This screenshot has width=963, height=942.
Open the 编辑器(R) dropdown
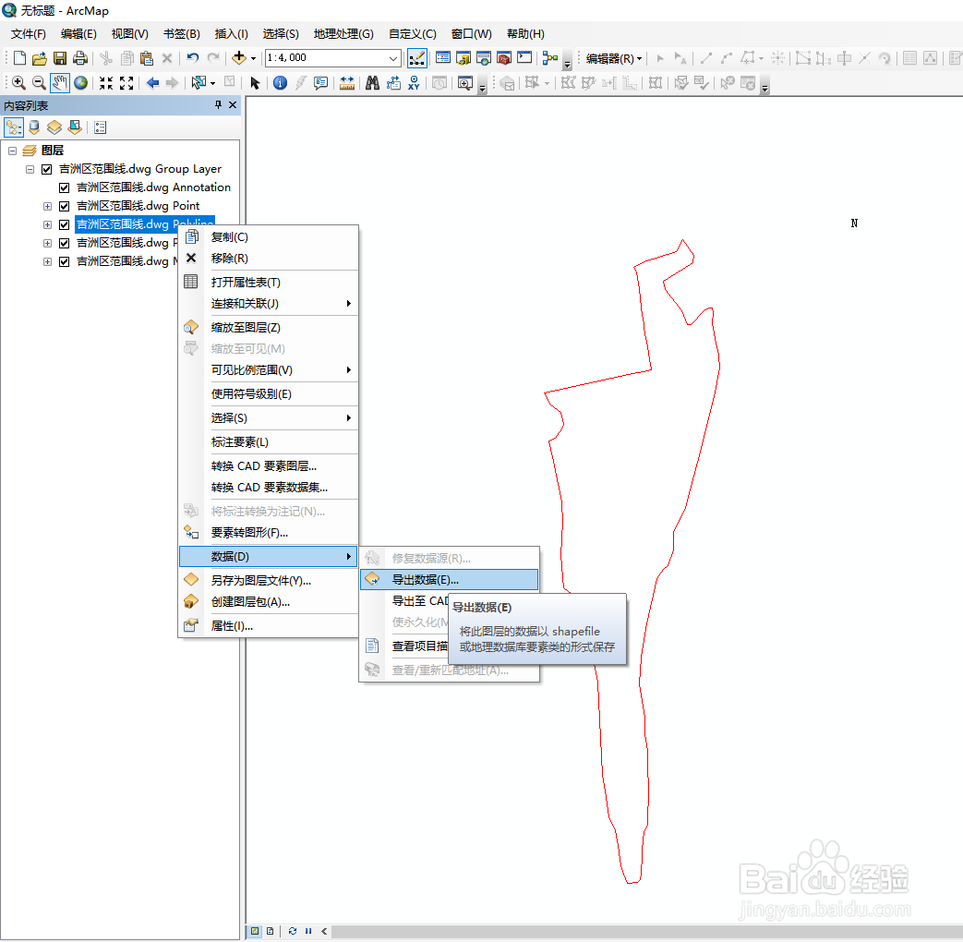[x=614, y=58]
